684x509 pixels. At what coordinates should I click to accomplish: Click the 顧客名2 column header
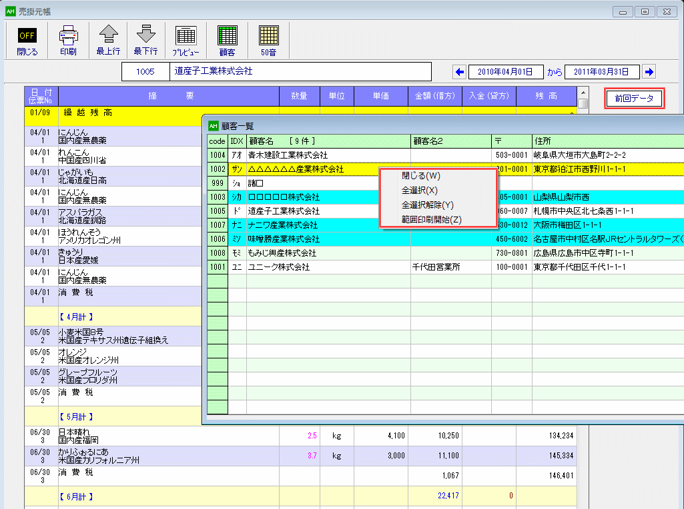click(450, 141)
